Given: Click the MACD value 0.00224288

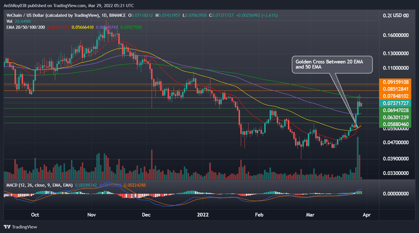Looking at the screenshot, I should click(135, 185).
